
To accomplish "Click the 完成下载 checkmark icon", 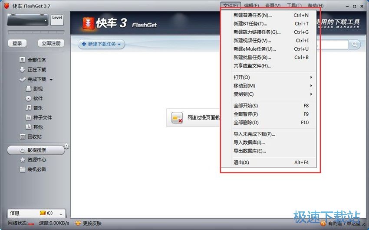I will 23,80.
